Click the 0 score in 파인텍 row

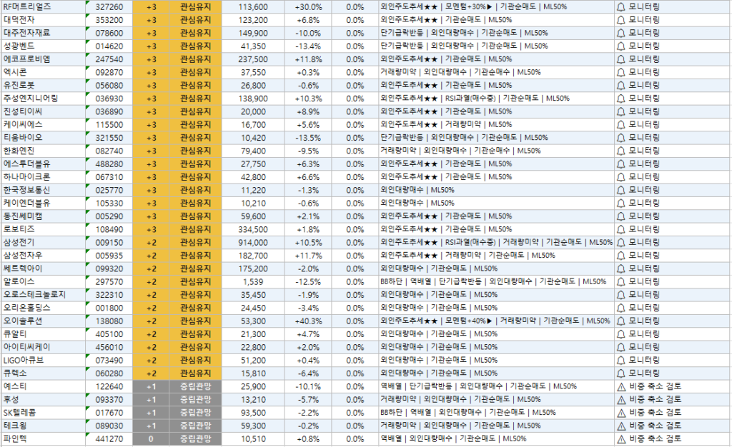(x=151, y=438)
